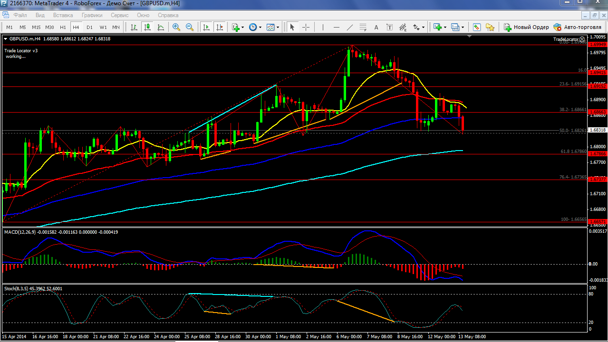608x342 pixels.
Task: Select the standard cursor arrow tool
Action: [292, 27]
